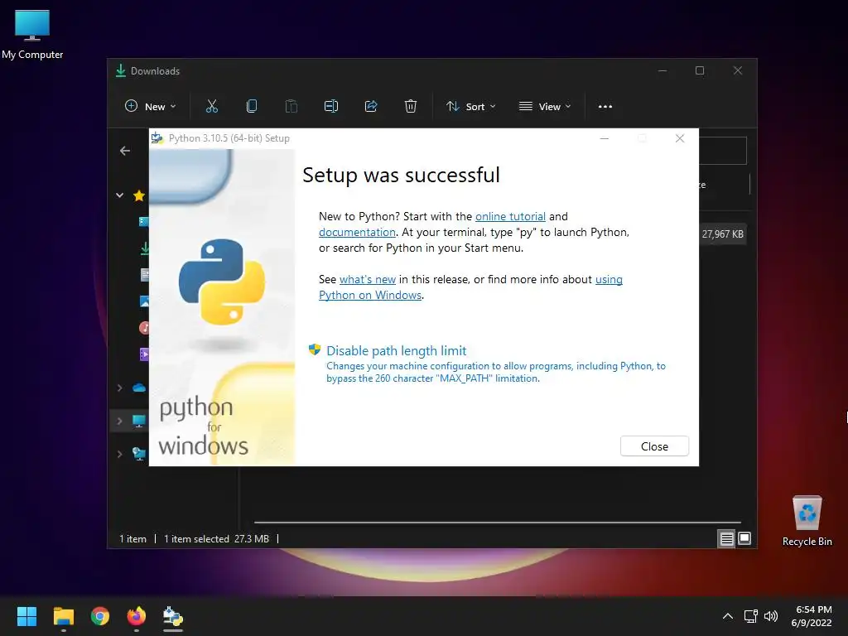The height and width of the screenshot is (636, 848).
Task: Click the horizontal scrollbar in Downloads window
Action: tap(497, 523)
